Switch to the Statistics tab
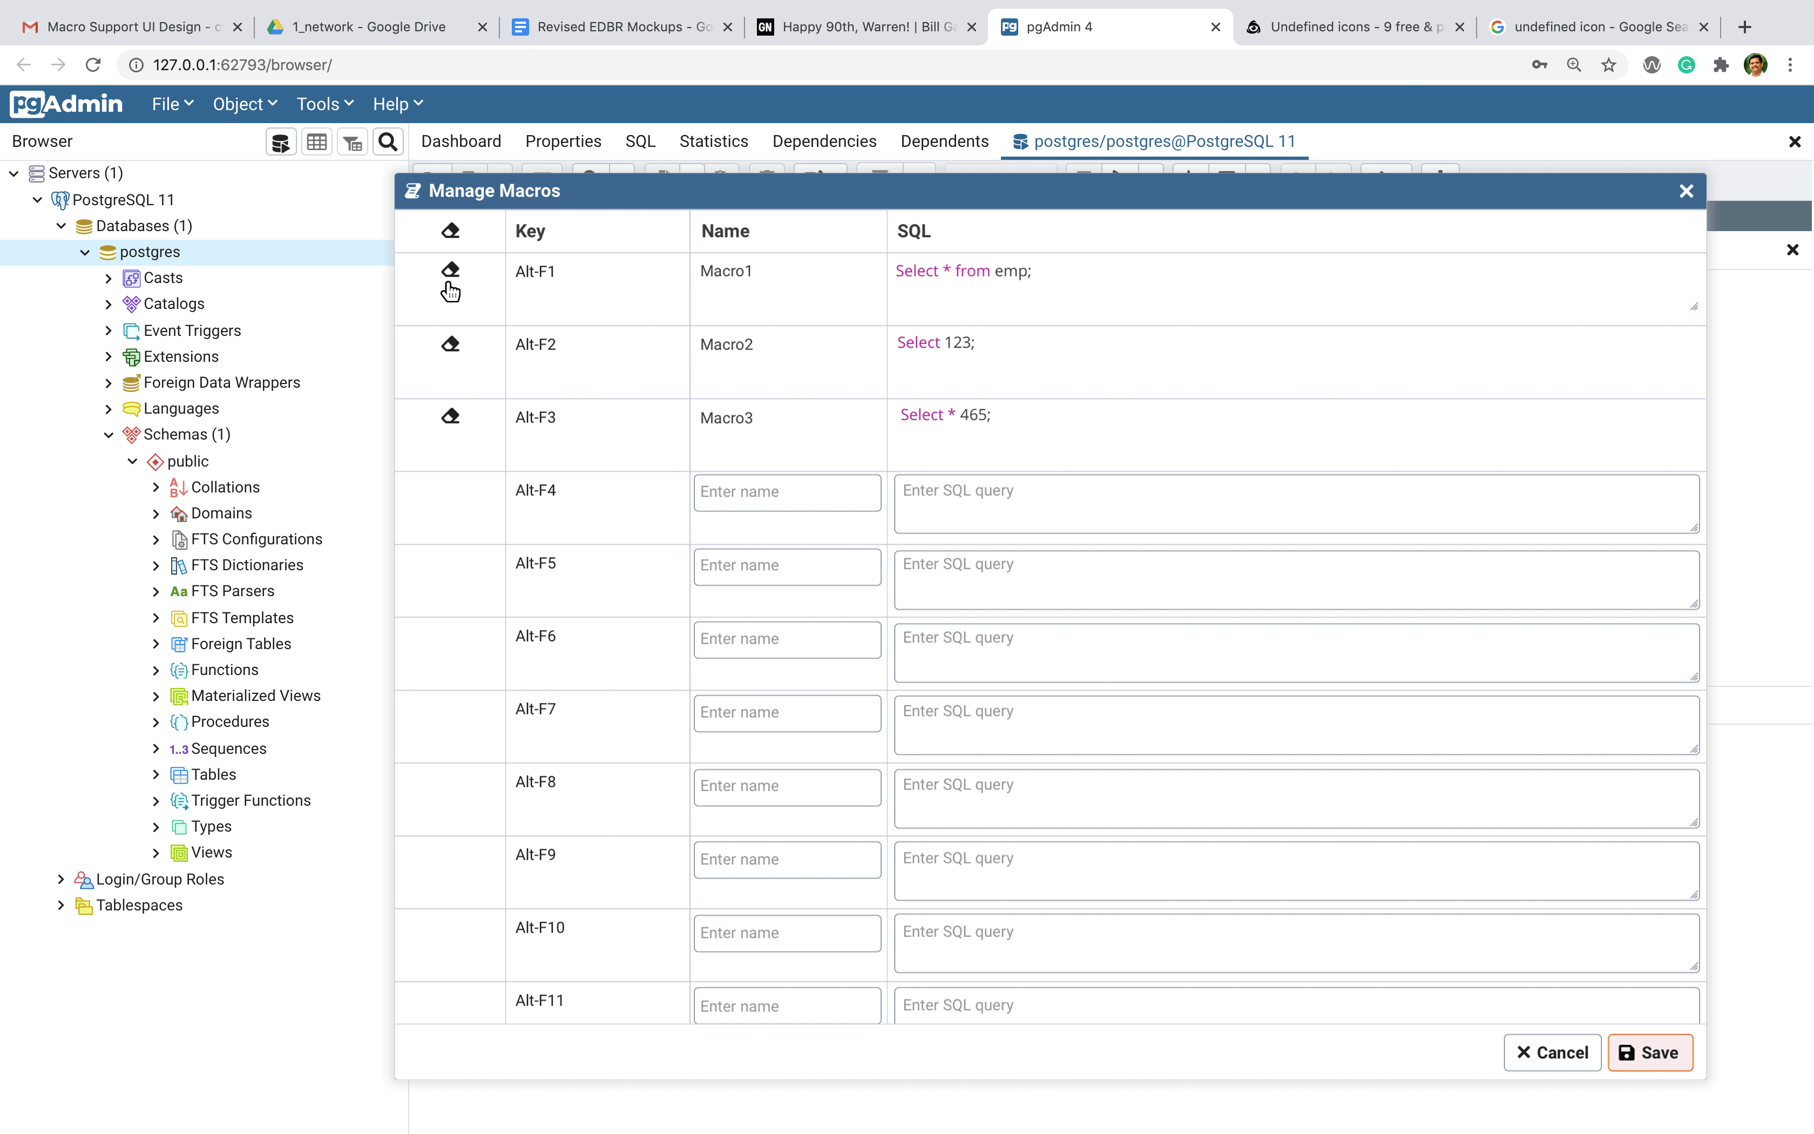 click(x=713, y=141)
